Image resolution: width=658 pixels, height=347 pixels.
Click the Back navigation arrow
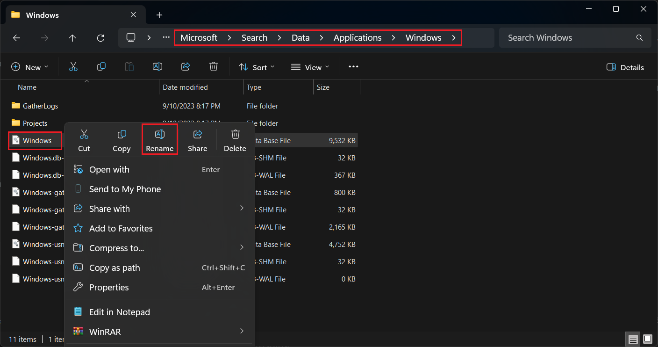coord(16,38)
